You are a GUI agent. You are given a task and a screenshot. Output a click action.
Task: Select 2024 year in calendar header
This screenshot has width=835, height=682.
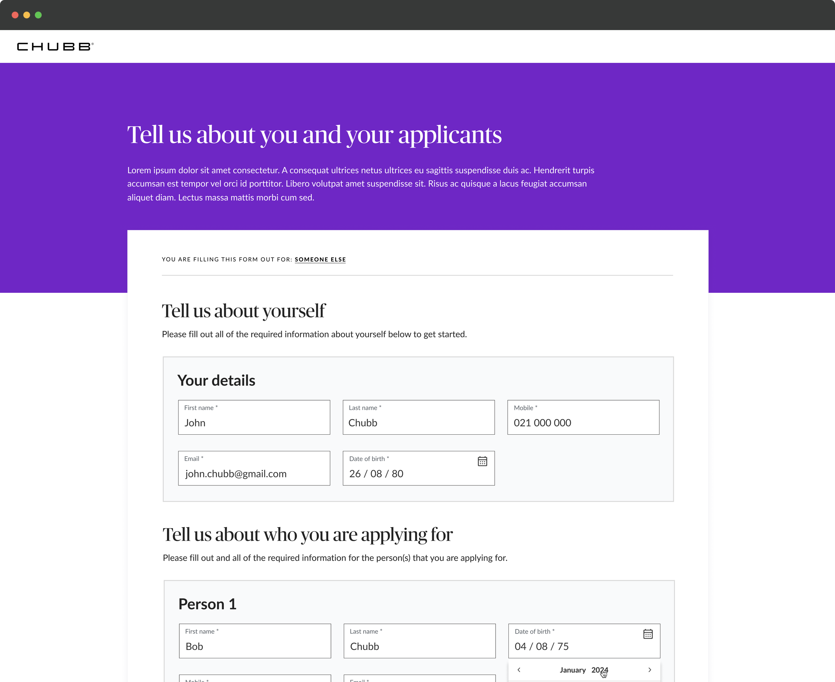[599, 670]
